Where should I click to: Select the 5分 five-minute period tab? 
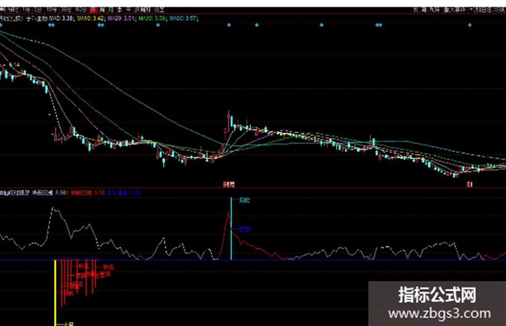point(38,10)
